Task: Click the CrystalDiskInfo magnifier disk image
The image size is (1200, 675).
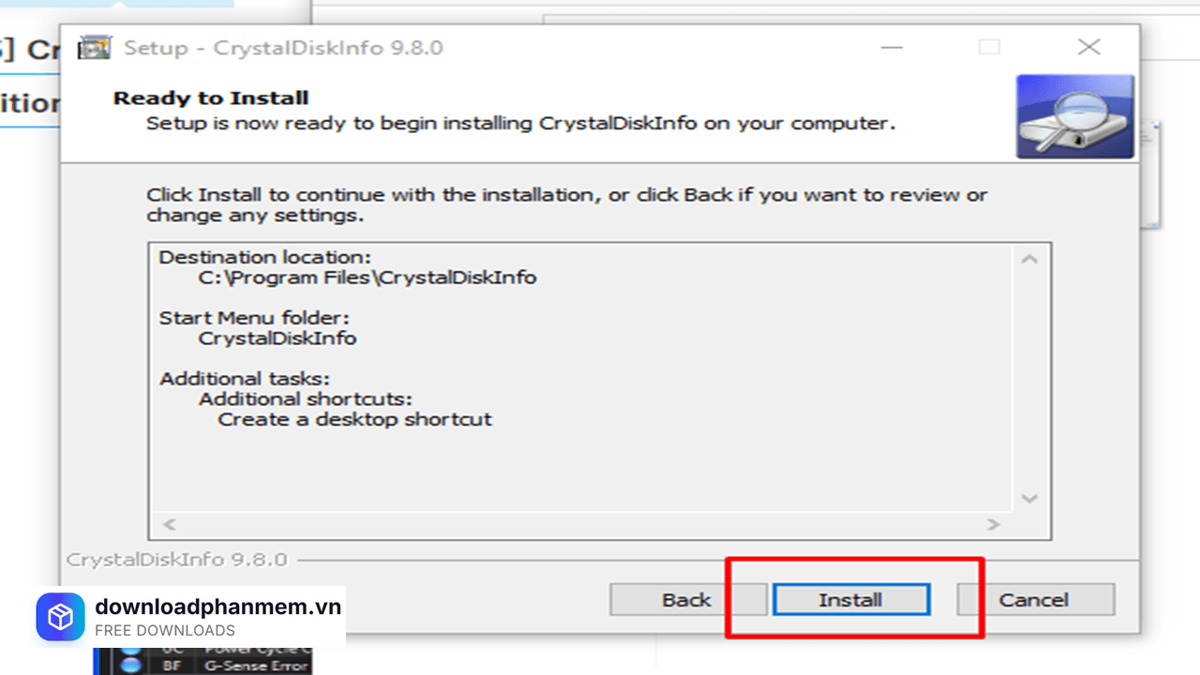Action: [x=1074, y=116]
